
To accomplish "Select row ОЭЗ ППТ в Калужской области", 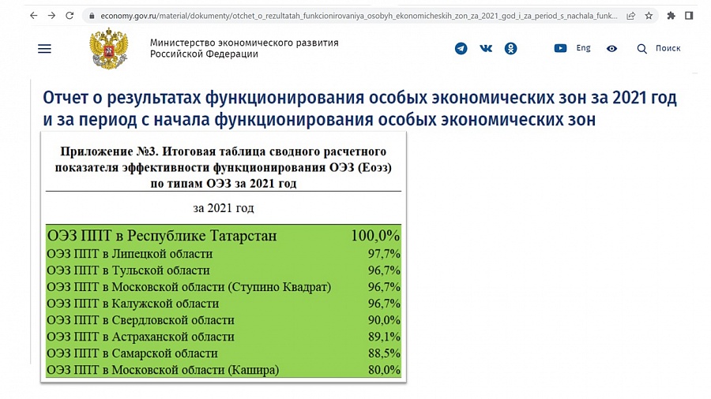I will point(223,304).
